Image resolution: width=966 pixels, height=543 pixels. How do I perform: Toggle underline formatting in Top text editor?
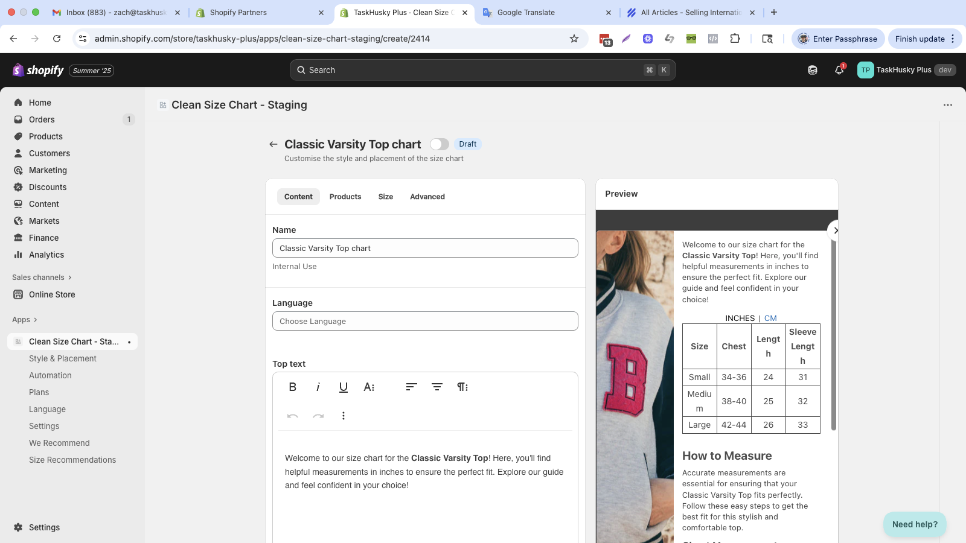[344, 387]
